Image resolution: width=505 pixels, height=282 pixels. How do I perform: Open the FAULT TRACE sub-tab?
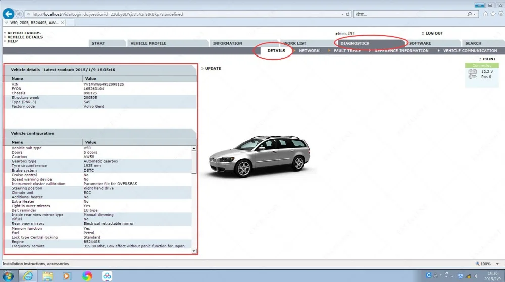click(347, 51)
